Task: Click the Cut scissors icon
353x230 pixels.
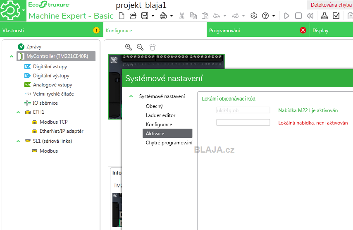Action: pos(182,16)
